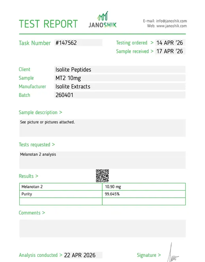Click the Purity value 99.645% cell
This screenshot has width=205, height=262.
tap(144, 194)
